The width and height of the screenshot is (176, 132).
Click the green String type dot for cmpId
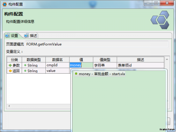(x=25, y=65)
